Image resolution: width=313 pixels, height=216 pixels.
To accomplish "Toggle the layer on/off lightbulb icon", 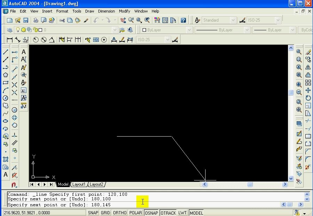I will pos(18,30).
